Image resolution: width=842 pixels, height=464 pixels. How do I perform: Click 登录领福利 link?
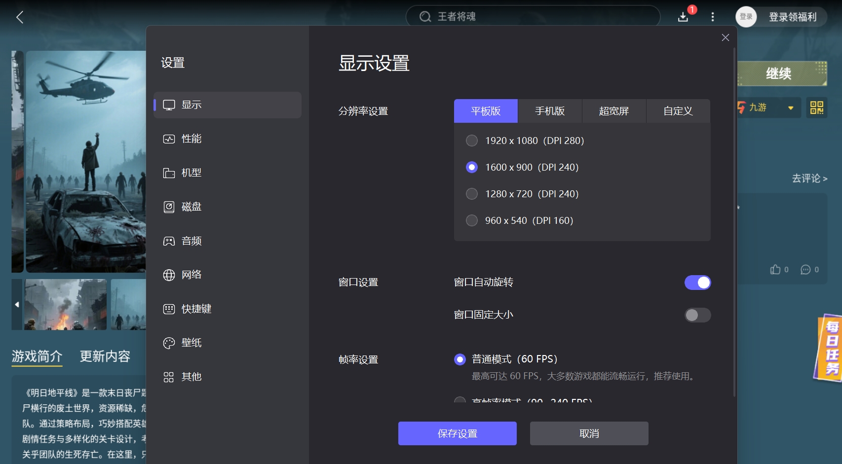pyautogui.click(x=793, y=17)
